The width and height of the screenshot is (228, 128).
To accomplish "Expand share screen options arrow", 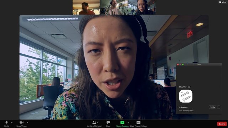I will tap(128, 122).
